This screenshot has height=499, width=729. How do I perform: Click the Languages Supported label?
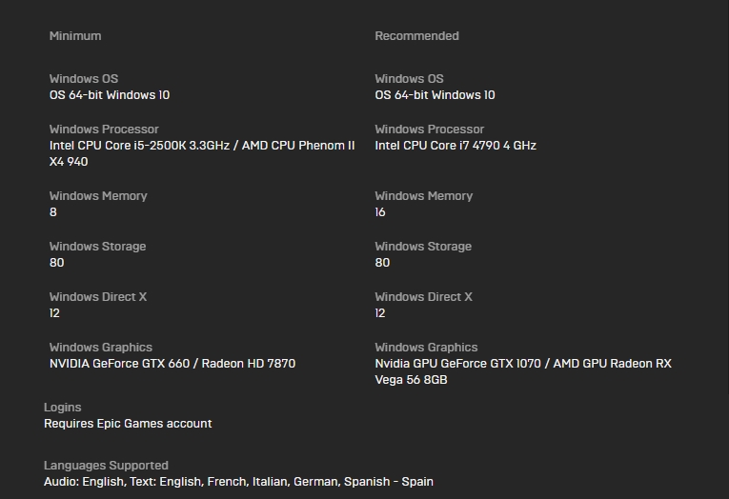(106, 465)
